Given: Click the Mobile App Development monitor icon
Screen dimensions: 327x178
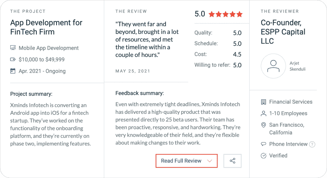Looking at the screenshot, I should [x=13, y=48].
